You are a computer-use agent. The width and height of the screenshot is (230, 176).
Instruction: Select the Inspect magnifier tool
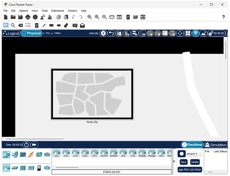[x=13, y=26]
